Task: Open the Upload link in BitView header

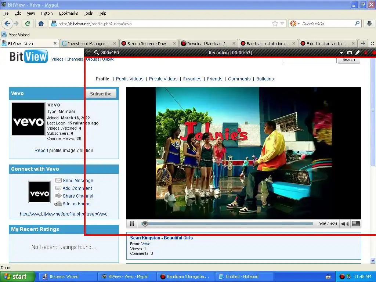Action: 108,59
